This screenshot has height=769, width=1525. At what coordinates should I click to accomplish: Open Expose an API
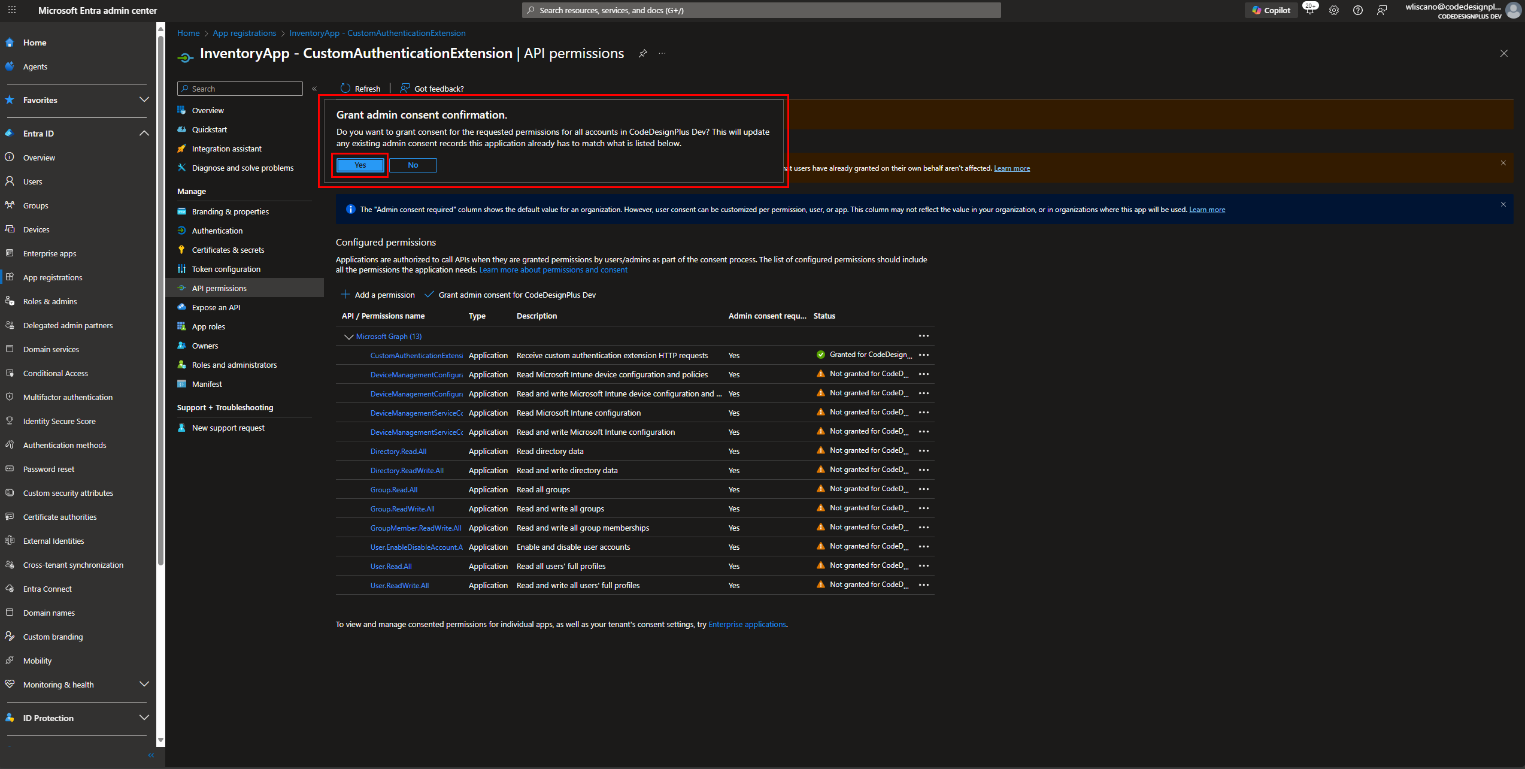pos(216,307)
